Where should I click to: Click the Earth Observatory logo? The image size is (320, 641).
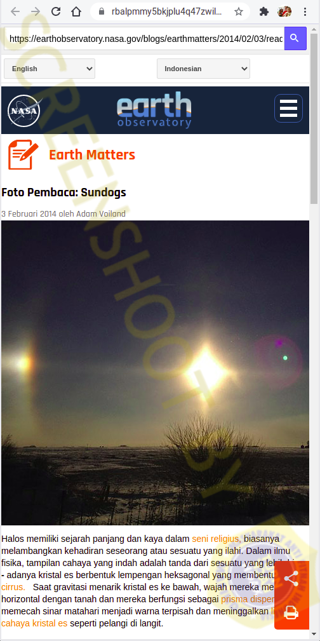154,109
